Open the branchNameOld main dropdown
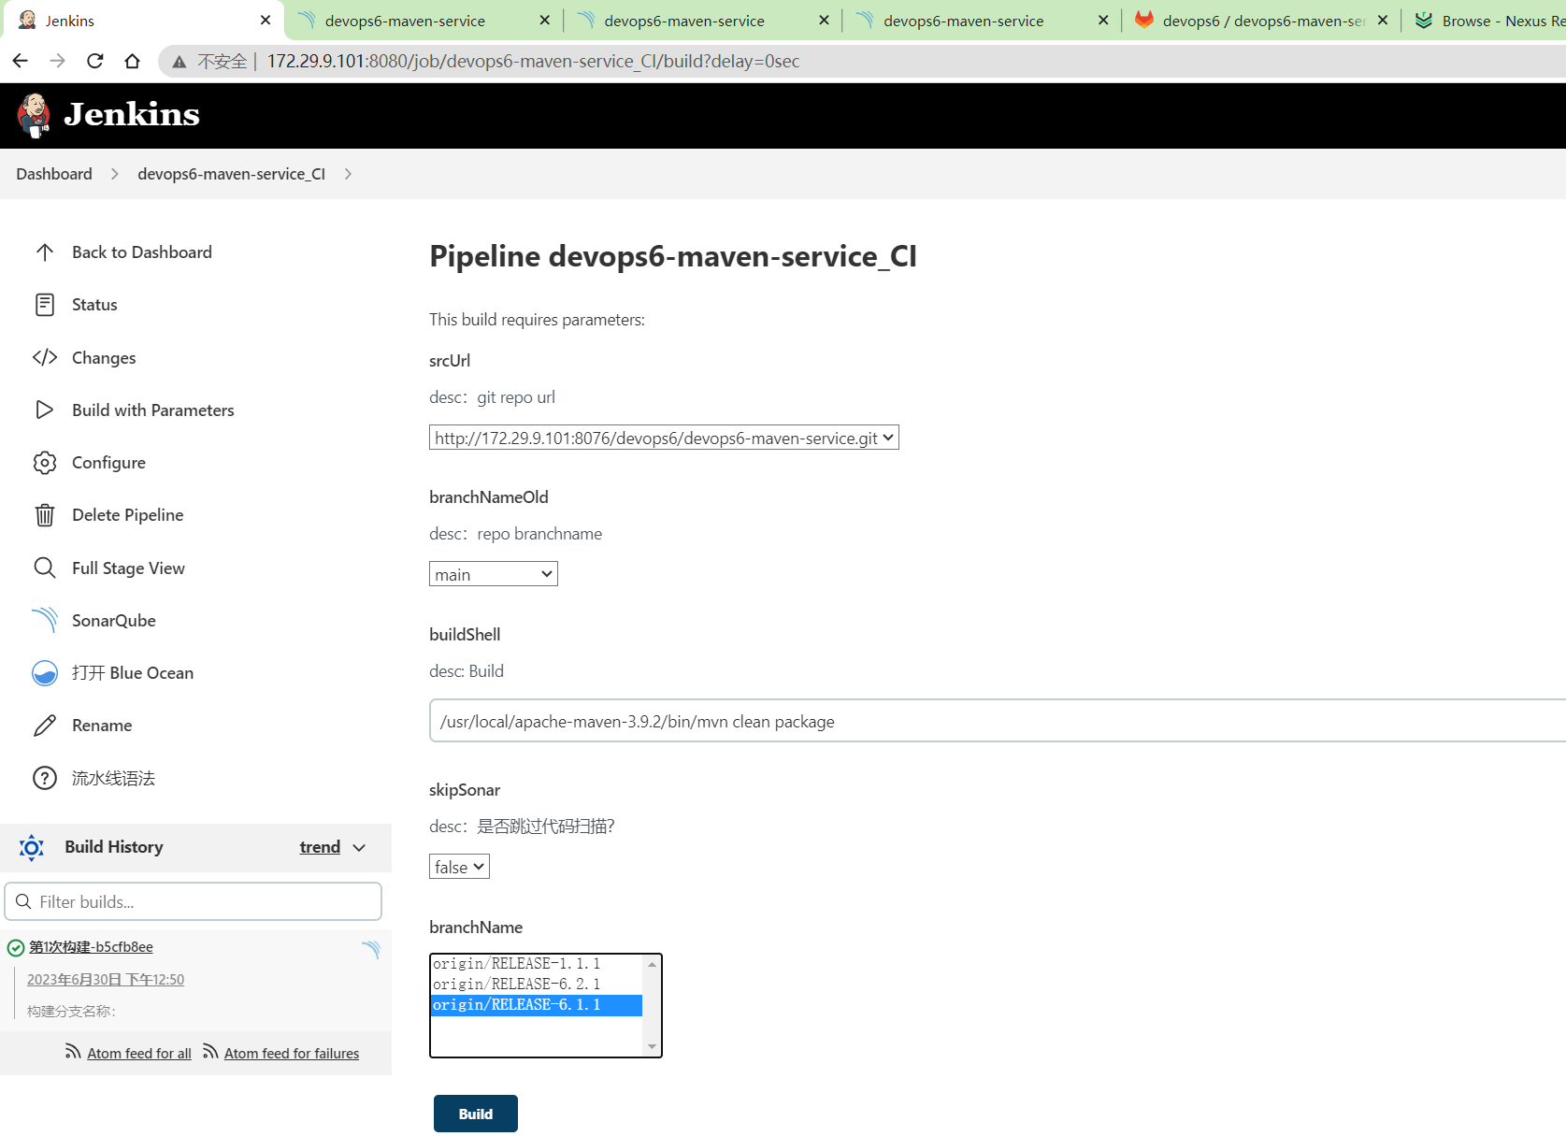Screen dimensions: 1566x1136 coord(493,574)
